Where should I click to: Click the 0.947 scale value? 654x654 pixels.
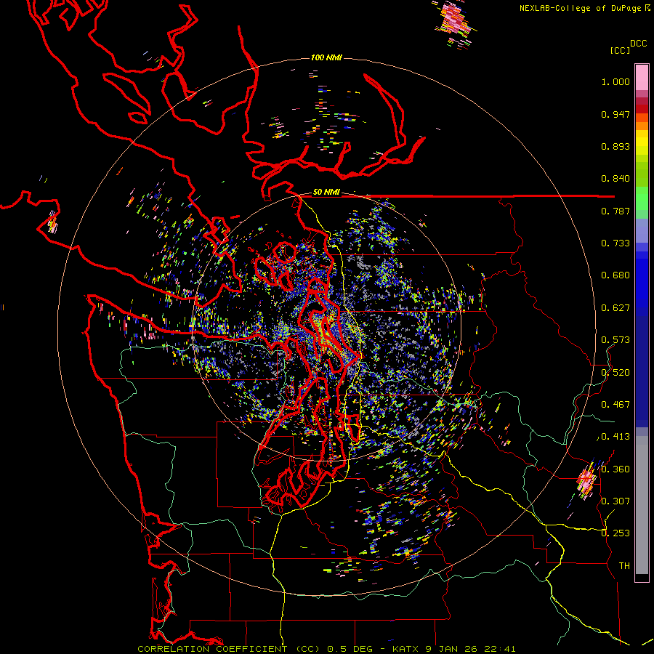tap(615, 114)
